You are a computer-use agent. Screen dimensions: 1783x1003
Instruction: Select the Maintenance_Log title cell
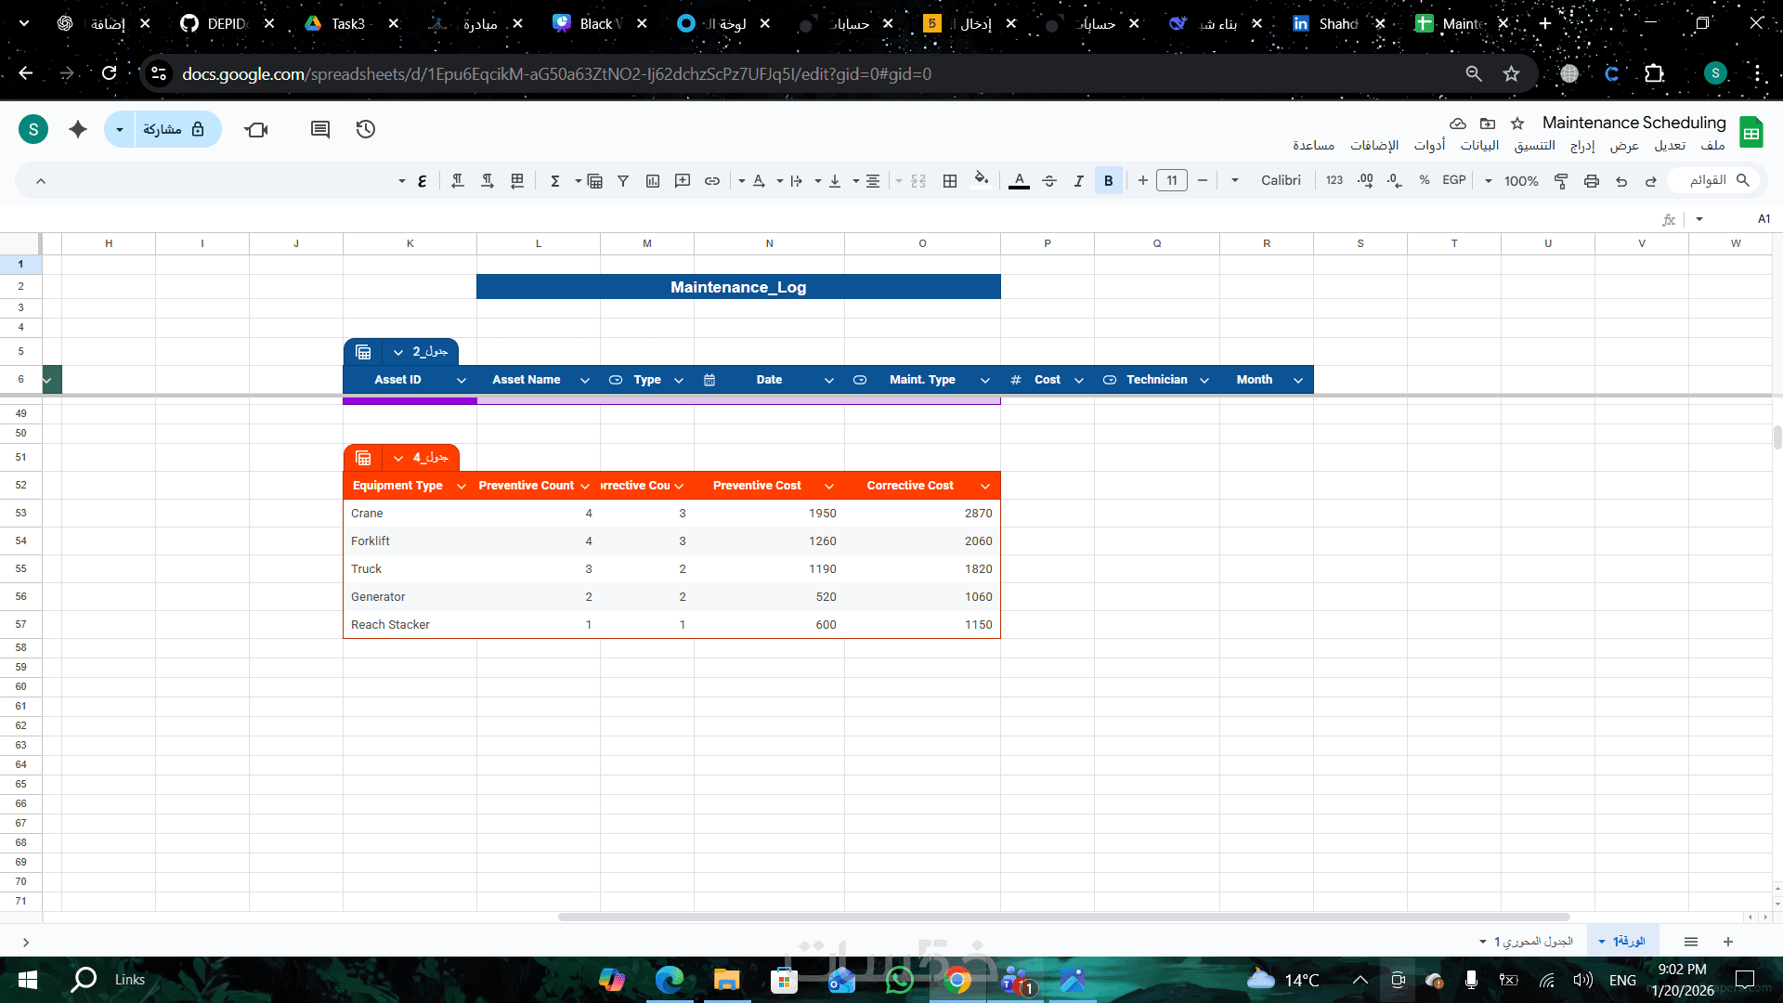pyautogui.click(x=738, y=287)
